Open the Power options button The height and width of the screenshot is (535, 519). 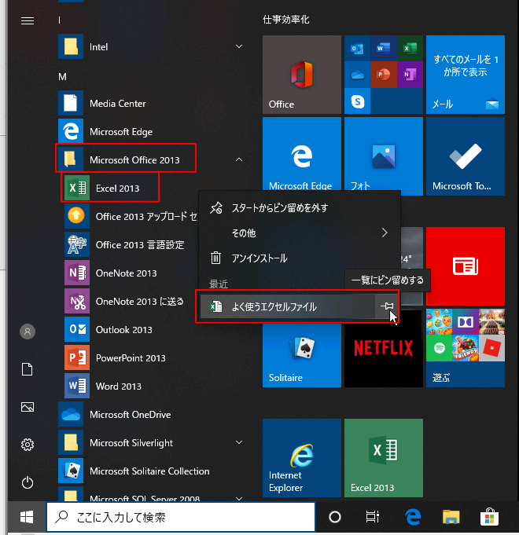click(28, 482)
